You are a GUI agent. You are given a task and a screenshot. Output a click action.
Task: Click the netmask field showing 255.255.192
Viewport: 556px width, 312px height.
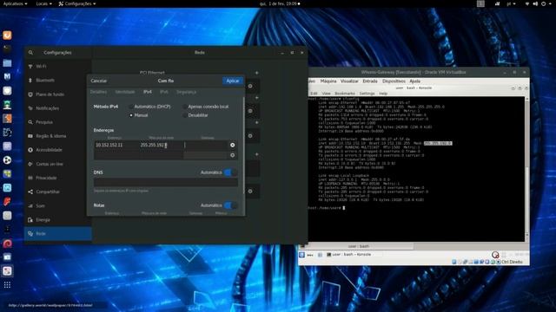(161, 145)
